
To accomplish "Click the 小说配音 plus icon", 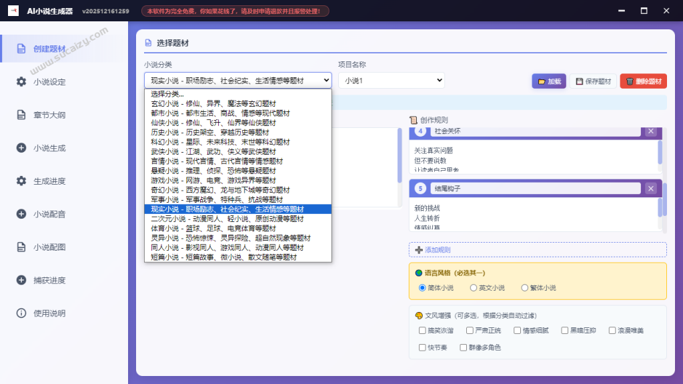I will point(21,214).
